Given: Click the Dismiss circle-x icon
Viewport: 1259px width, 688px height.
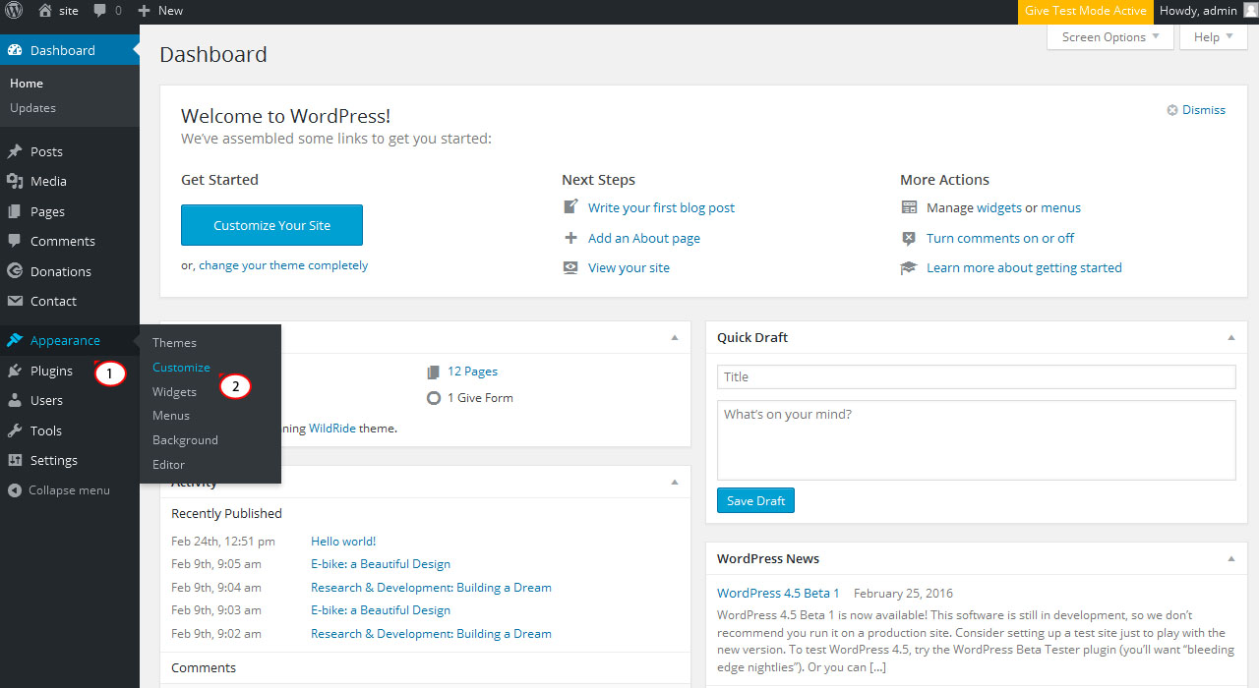Looking at the screenshot, I should tap(1172, 110).
